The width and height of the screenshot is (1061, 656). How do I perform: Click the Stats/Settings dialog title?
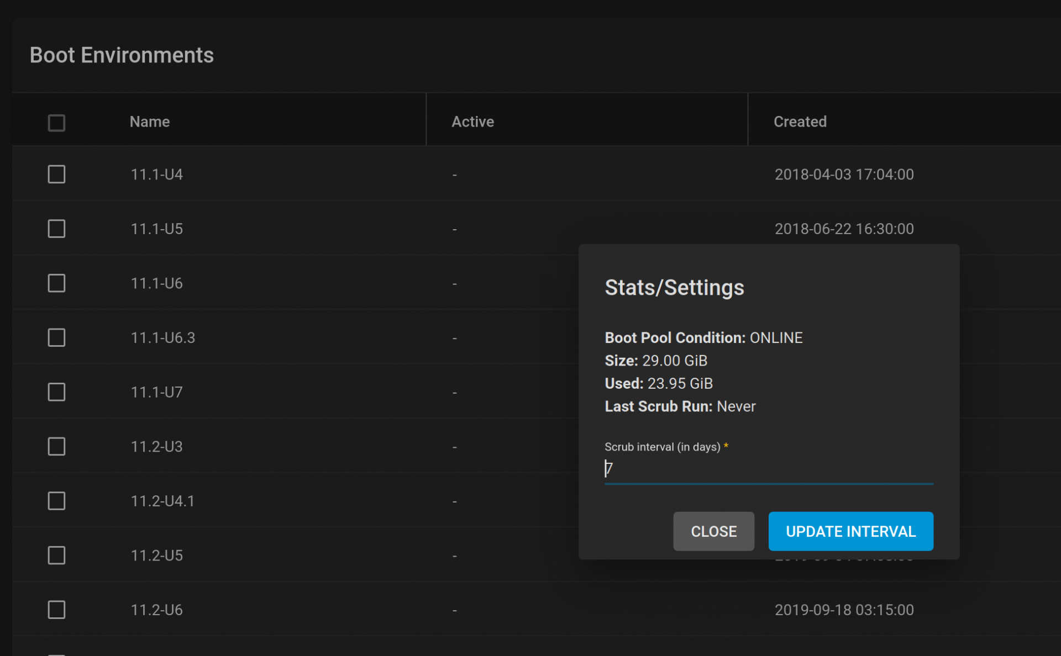pos(674,288)
